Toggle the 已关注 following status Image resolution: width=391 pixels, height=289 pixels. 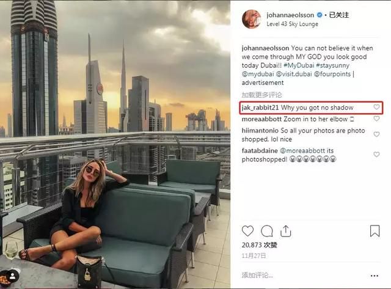pyautogui.click(x=338, y=15)
